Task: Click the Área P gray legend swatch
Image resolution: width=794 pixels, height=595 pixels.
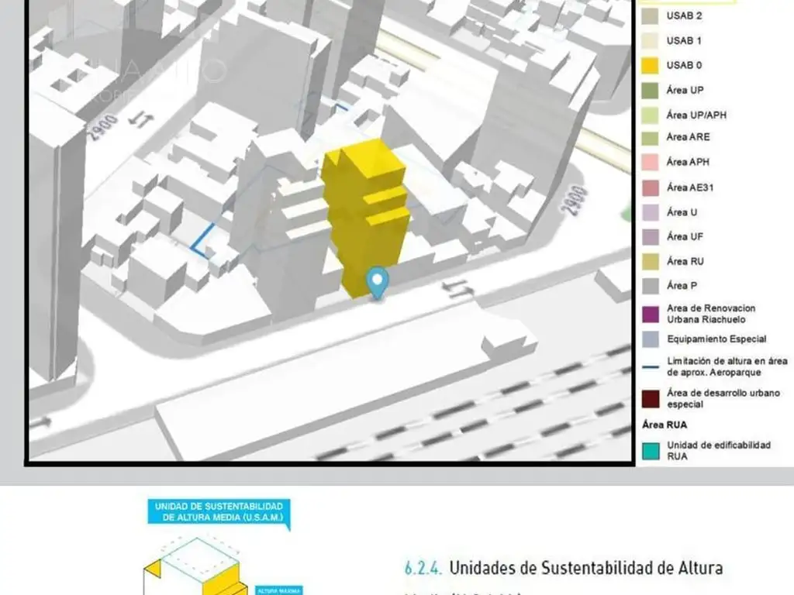Action: click(651, 287)
